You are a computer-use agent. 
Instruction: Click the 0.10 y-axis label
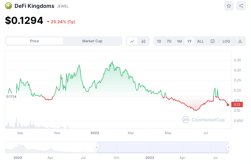click(237, 111)
